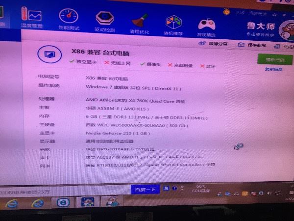Select the WDC WD5000AAKX hard disk text
Screen dimensions: 294x221
[137, 125]
